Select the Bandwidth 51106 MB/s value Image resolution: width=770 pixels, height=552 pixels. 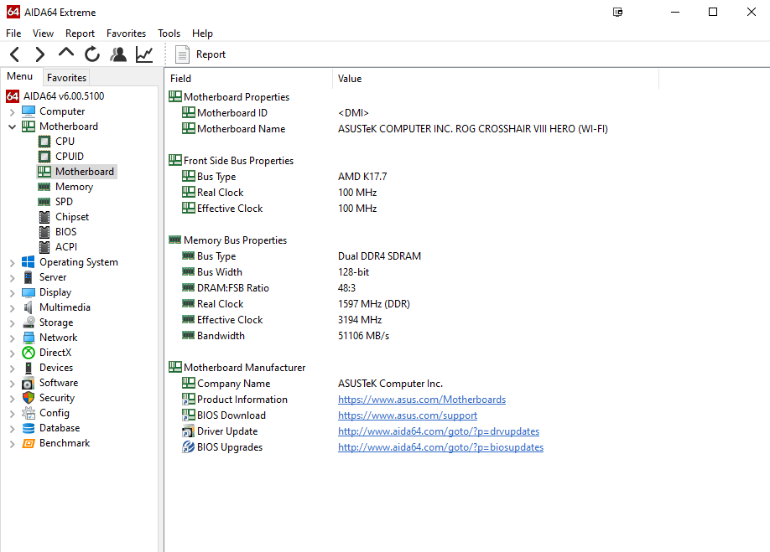tap(363, 336)
